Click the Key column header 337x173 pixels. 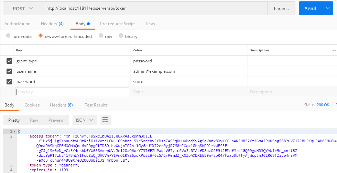pos(19,50)
